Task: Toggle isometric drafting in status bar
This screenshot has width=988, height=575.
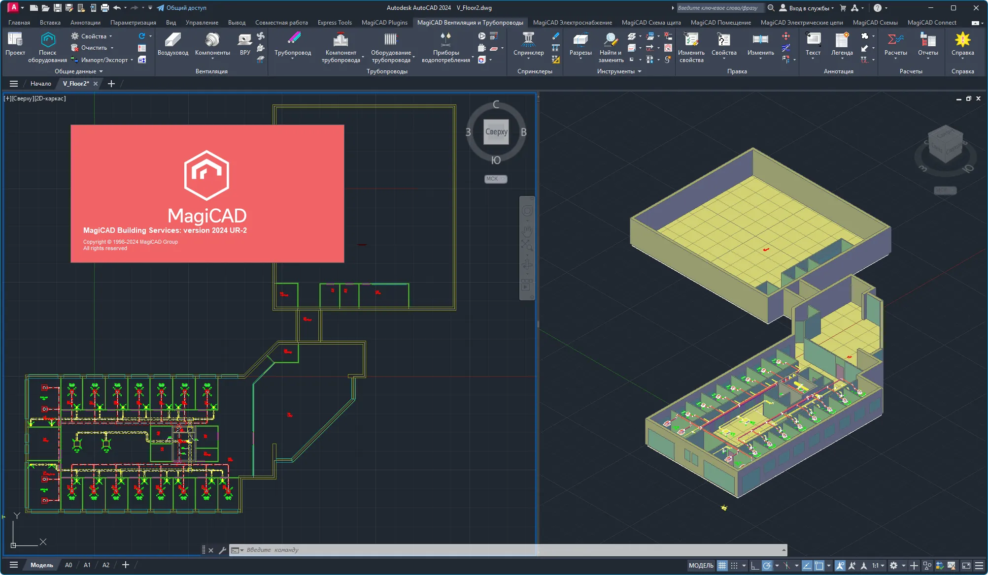Action: pos(786,566)
